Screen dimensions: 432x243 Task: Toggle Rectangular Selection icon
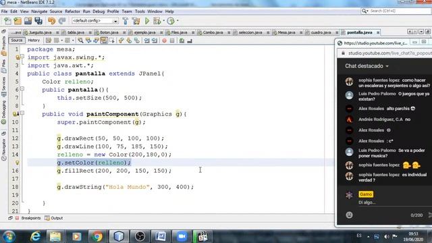click(111, 40)
